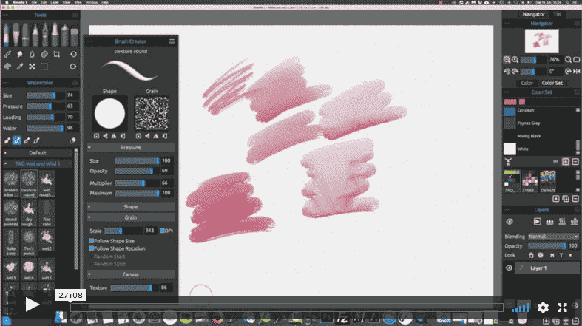Expand the Default brush group
This screenshot has width=582, height=326.
tap(38, 153)
